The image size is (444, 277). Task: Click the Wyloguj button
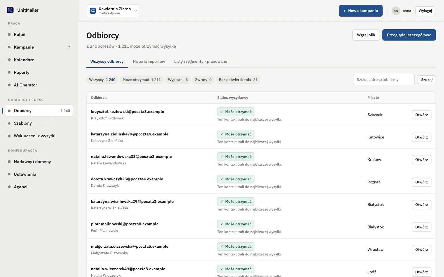point(425,11)
